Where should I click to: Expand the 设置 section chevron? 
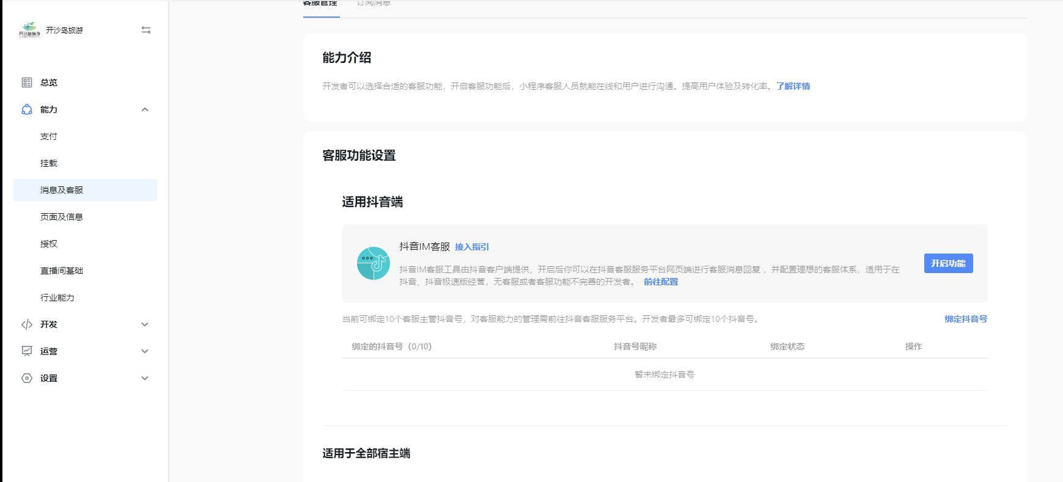(x=145, y=378)
